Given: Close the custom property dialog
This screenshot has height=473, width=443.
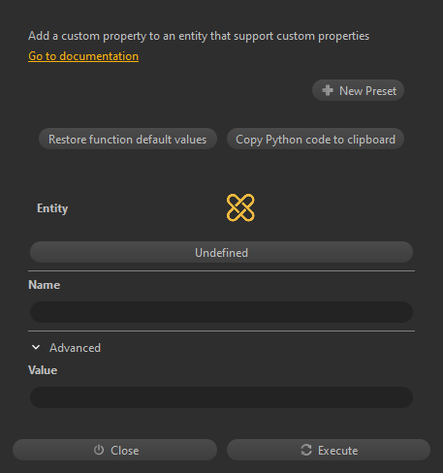Looking at the screenshot, I should tap(114, 450).
